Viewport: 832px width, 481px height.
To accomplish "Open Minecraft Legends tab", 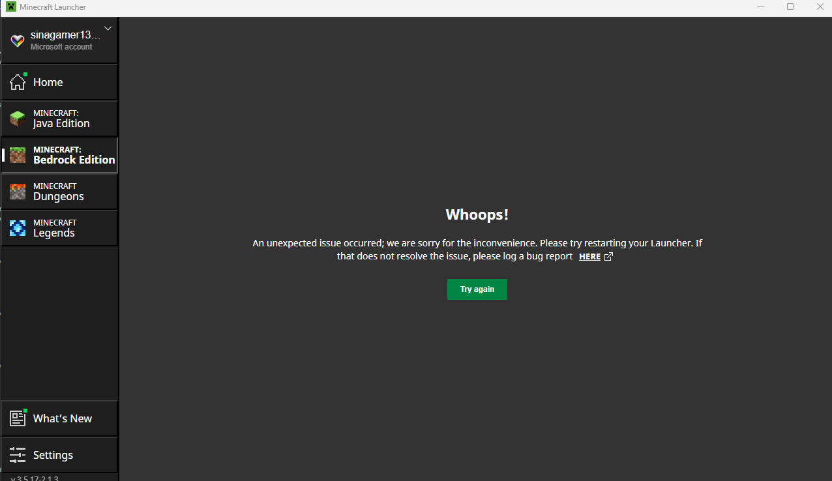I will coord(59,228).
